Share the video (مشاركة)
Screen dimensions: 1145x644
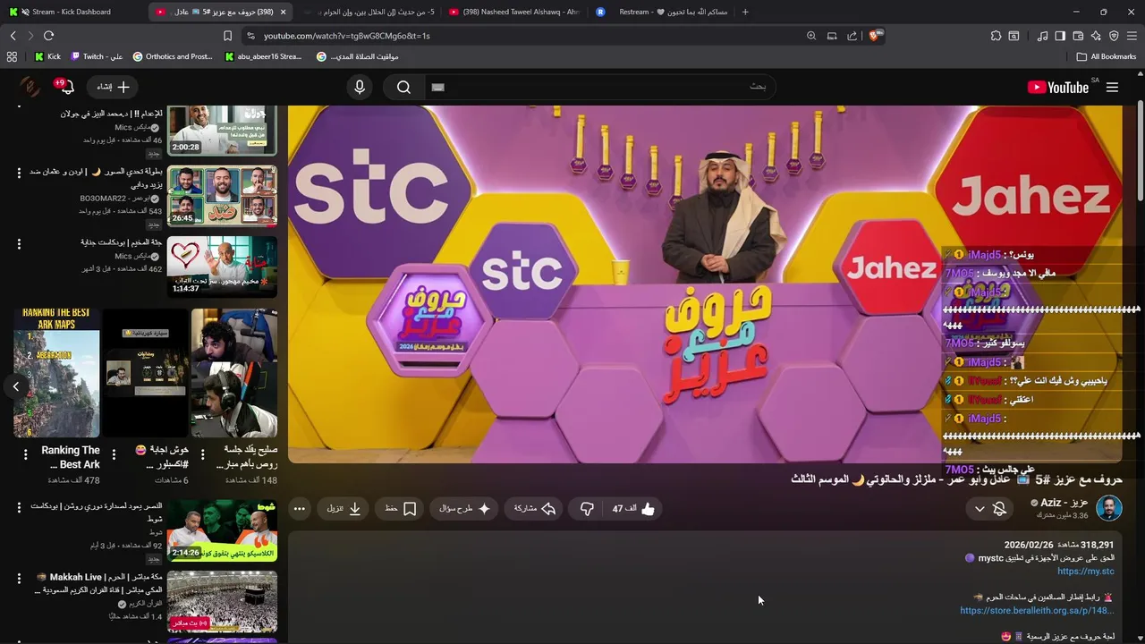(x=535, y=509)
